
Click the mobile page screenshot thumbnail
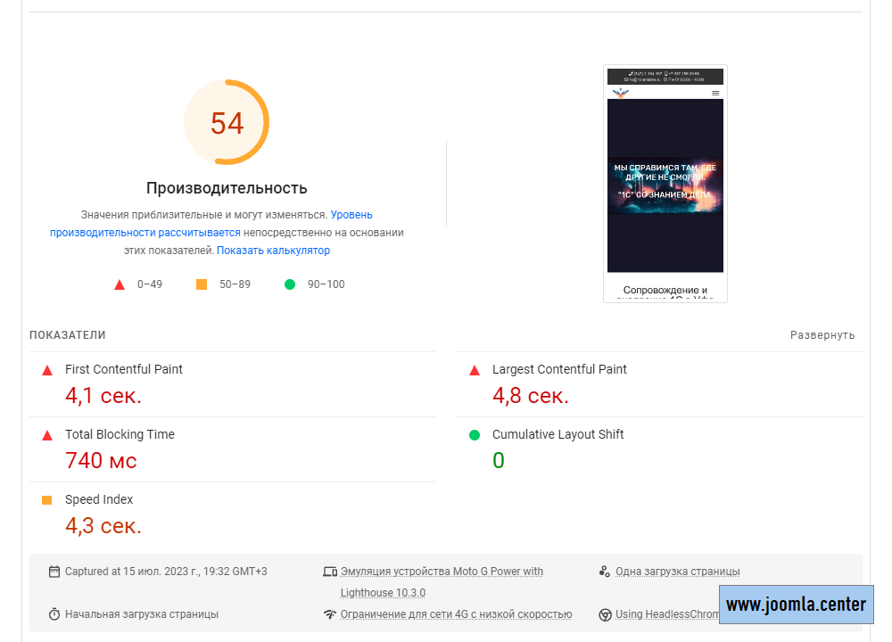coord(665,184)
